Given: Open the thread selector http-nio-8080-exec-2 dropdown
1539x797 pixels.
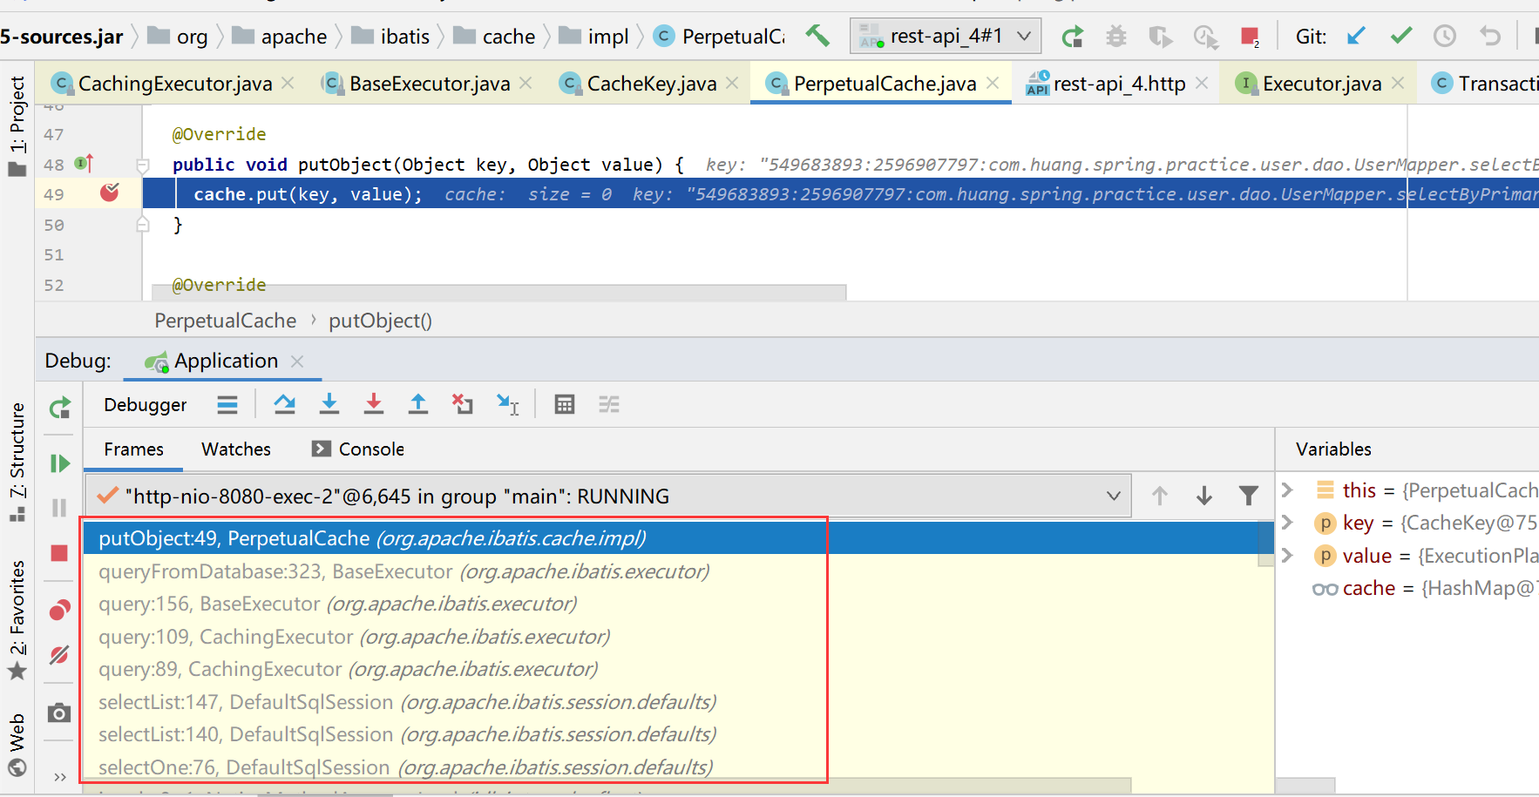Looking at the screenshot, I should coord(608,496).
